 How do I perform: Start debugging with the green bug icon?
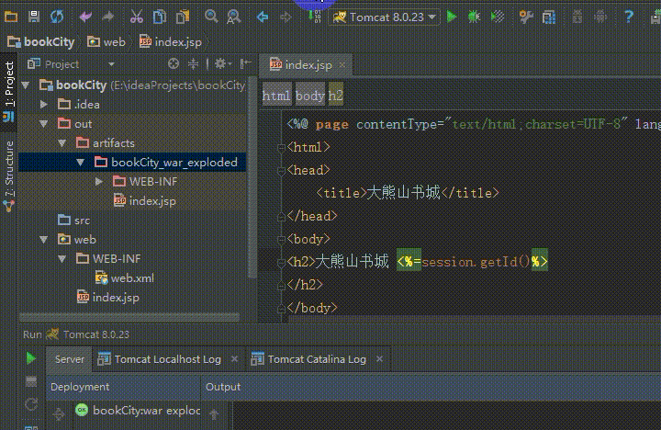point(475,17)
